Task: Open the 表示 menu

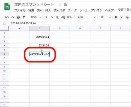Action: tap(40, 10)
